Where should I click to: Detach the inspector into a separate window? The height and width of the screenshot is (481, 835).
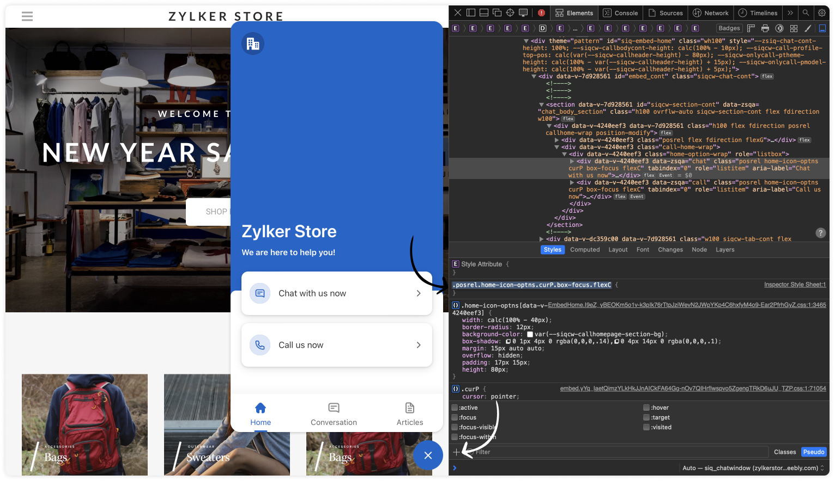pyautogui.click(x=497, y=13)
